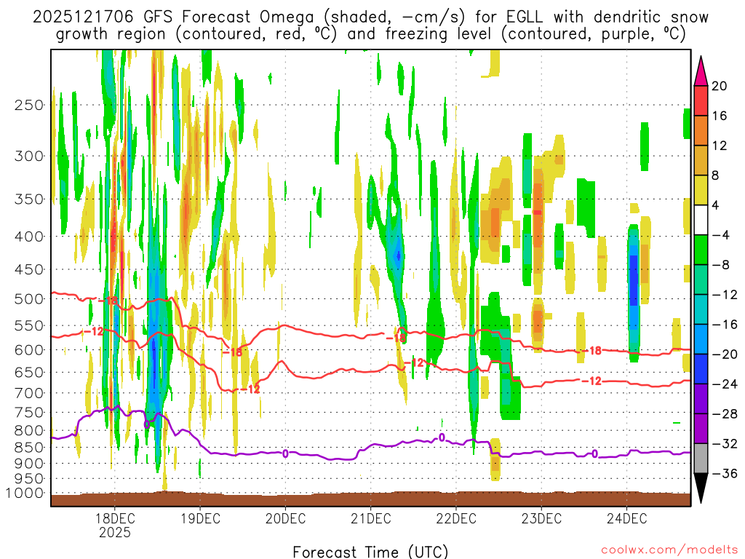The image size is (745, 559).
Task: Click the 550 pressure level label
Action: click(x=29, y=325)
